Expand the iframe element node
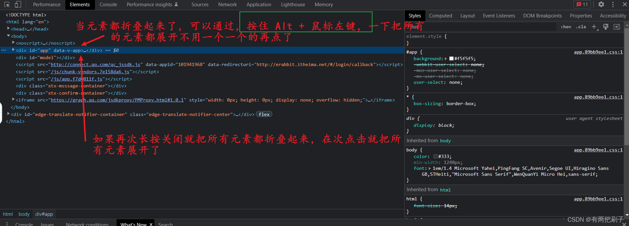 pos(13,100)
